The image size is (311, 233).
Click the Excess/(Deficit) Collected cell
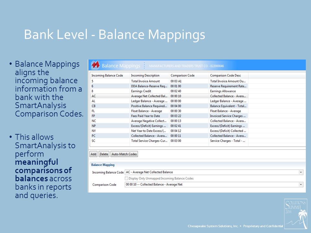[228, 130]
